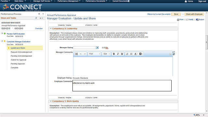Open the Performance Management breadcrumb menu

pyautogui.click(x=69, y=1)
